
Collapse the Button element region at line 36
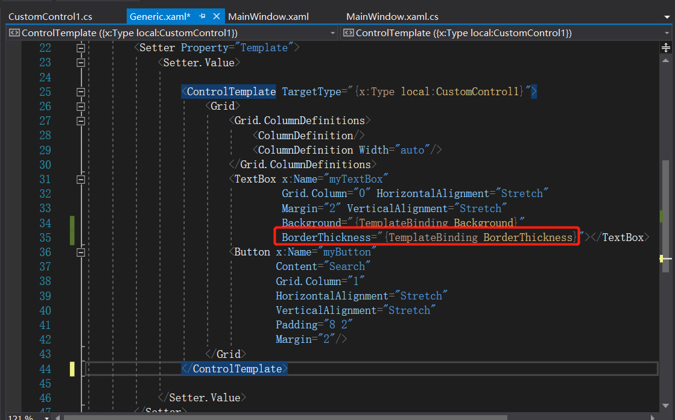point(81,252)
